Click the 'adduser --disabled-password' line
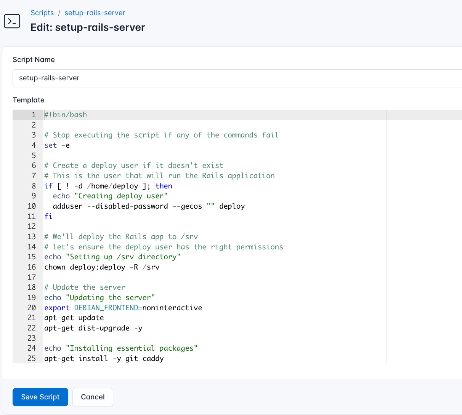462x415 pixels. point(149,206)
